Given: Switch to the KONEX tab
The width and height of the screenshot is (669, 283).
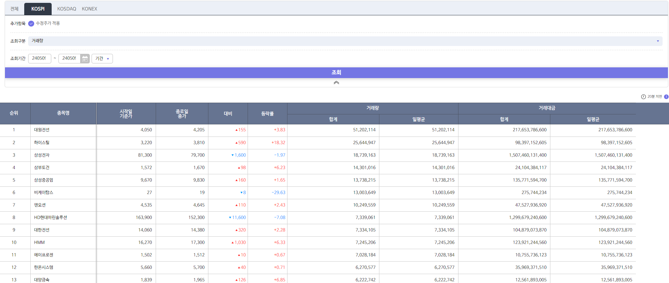Looking at the screenshot, I should (89, 9).
